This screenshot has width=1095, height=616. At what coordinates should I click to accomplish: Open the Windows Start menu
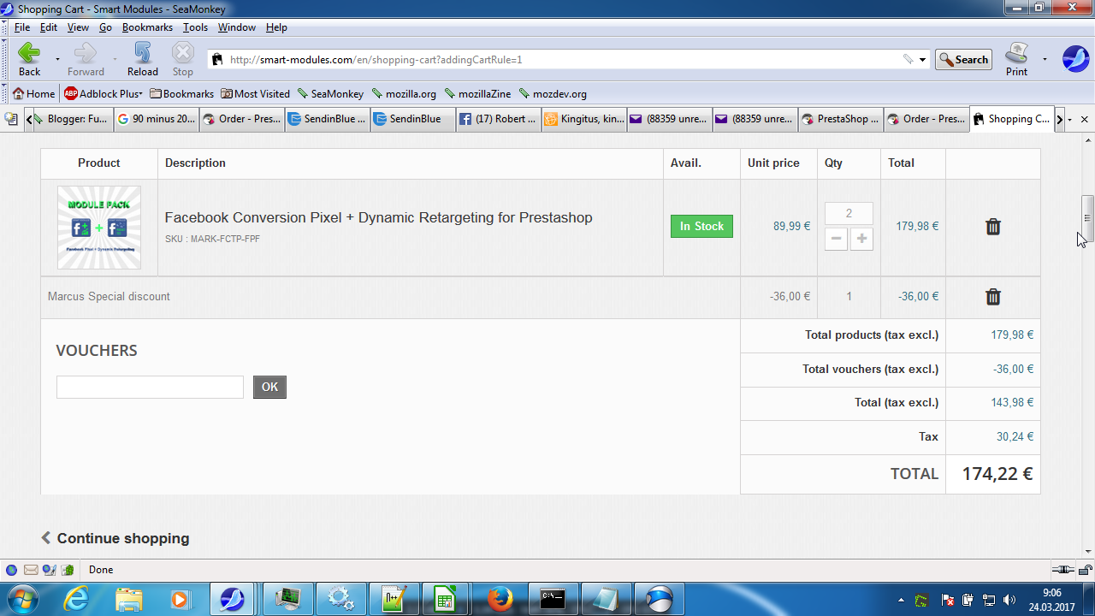(x=21, y=599)
